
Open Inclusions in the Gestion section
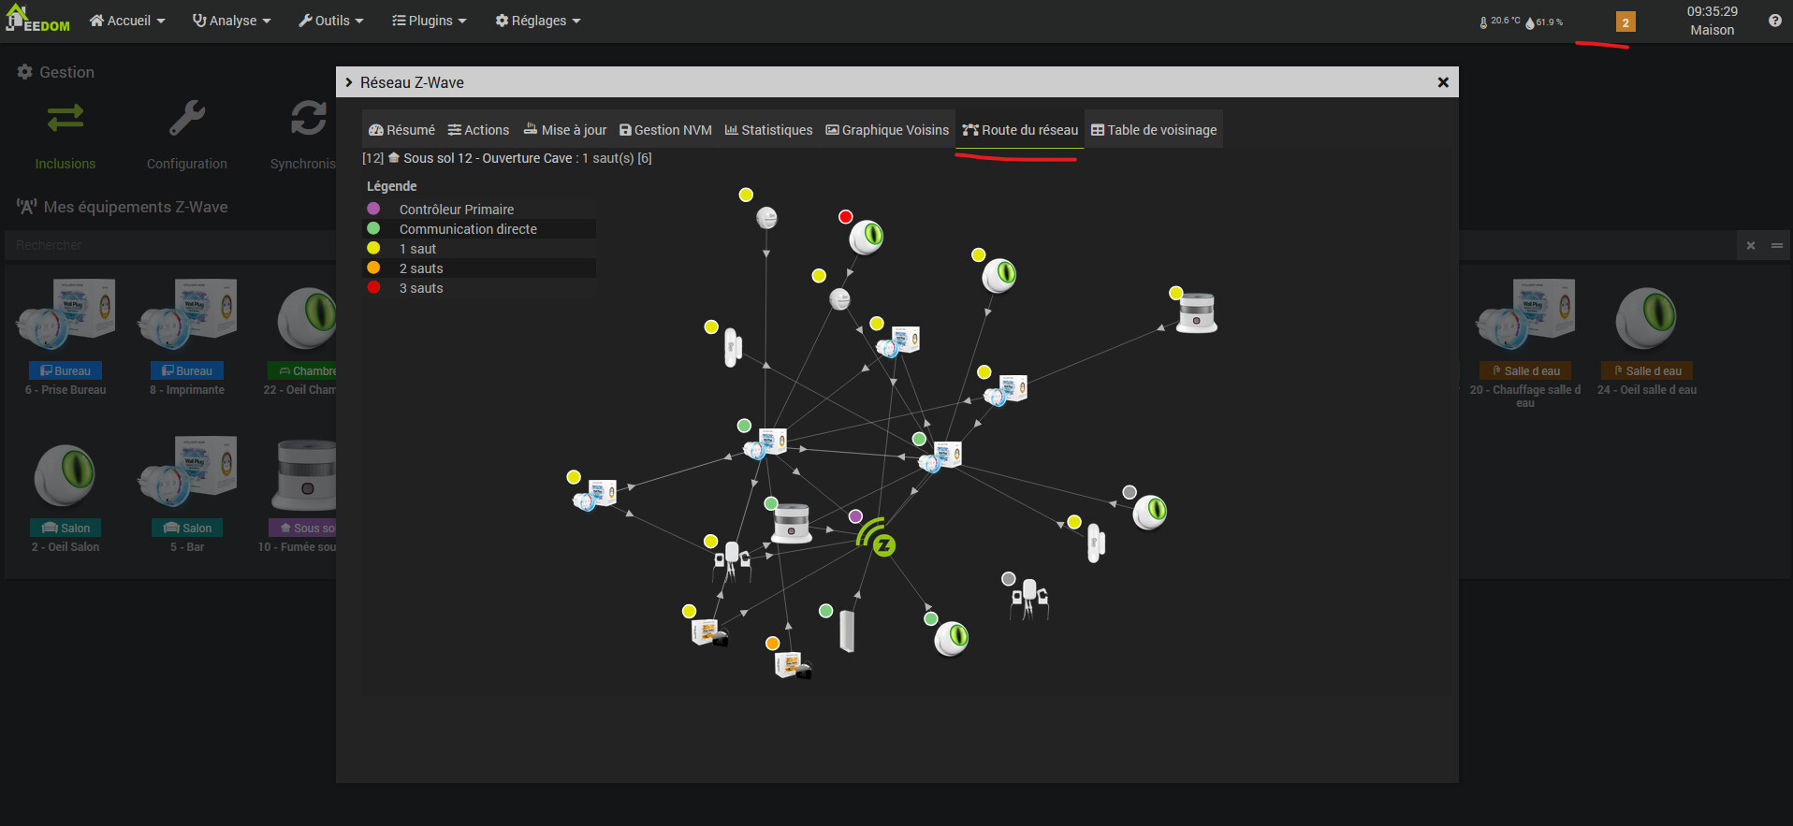(x=66, y=136)
